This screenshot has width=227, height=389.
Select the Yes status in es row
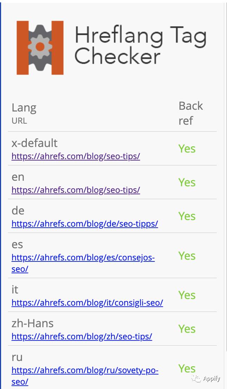(187, 256)
